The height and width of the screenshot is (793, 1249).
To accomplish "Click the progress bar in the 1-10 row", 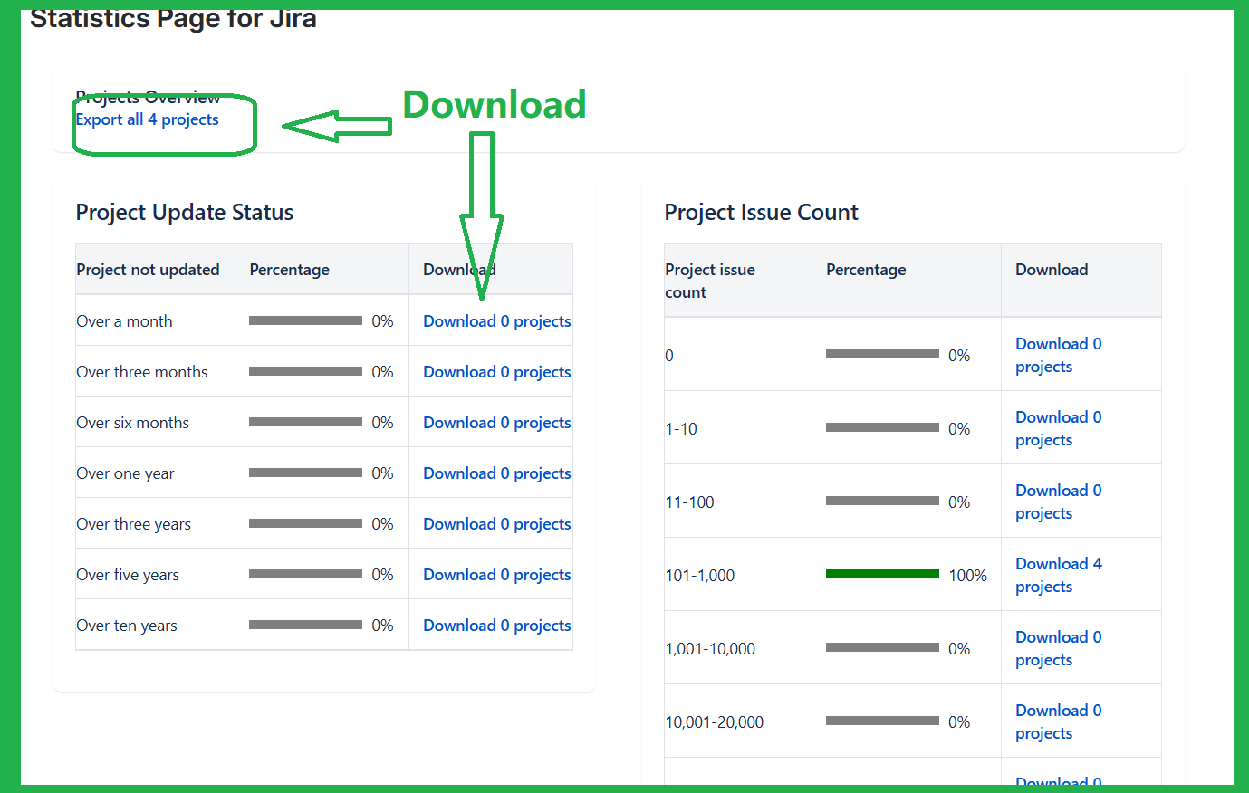I will (x=882, y=427).
